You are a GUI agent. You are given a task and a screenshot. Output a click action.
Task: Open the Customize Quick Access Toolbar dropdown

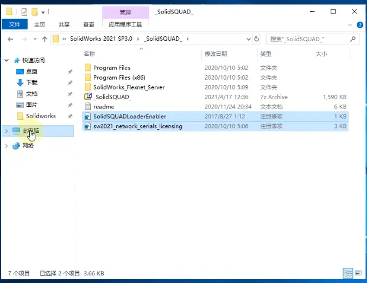tap(43, 12)
